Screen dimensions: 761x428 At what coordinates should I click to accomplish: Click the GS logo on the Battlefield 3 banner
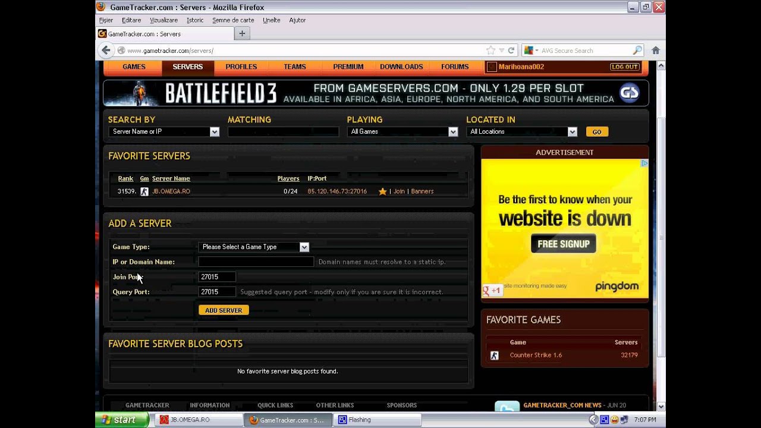tap(629, 93)
